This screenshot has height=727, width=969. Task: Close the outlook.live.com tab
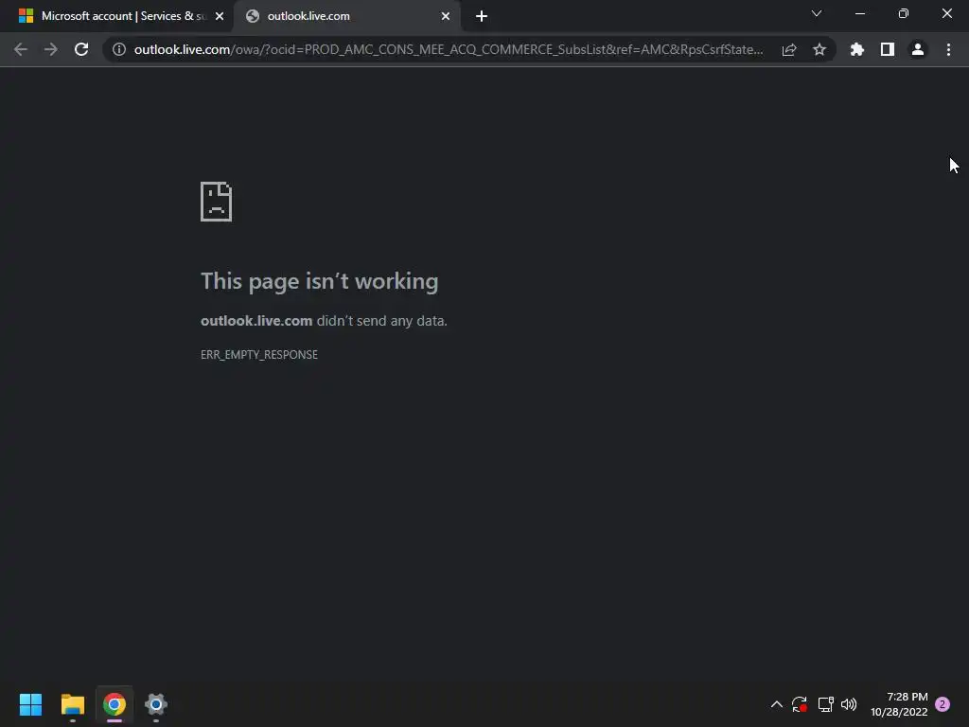446,16
